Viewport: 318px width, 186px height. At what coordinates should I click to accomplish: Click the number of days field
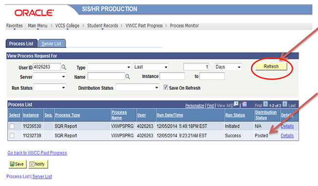196,67
